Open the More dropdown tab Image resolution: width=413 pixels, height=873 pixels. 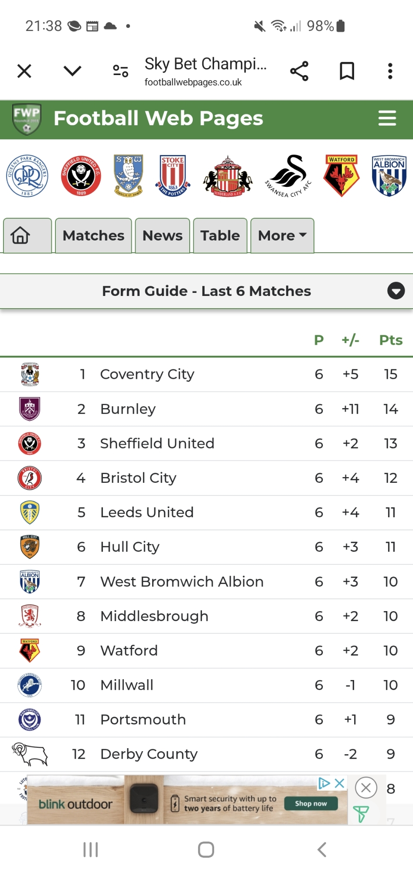pos(282,236)
